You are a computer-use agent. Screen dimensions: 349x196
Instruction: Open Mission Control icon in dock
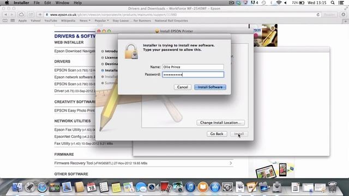click(x=55, y=187)
